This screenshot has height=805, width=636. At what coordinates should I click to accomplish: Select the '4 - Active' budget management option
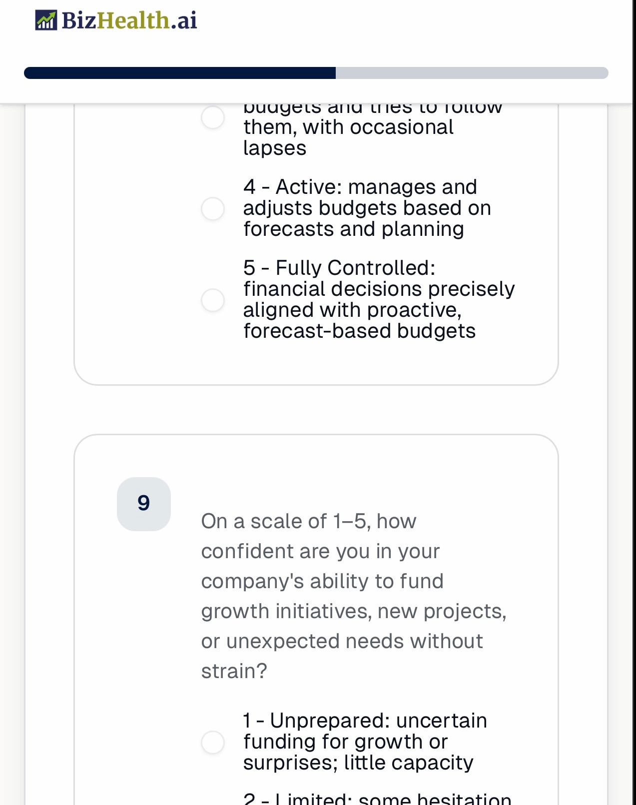coord(213,208)
